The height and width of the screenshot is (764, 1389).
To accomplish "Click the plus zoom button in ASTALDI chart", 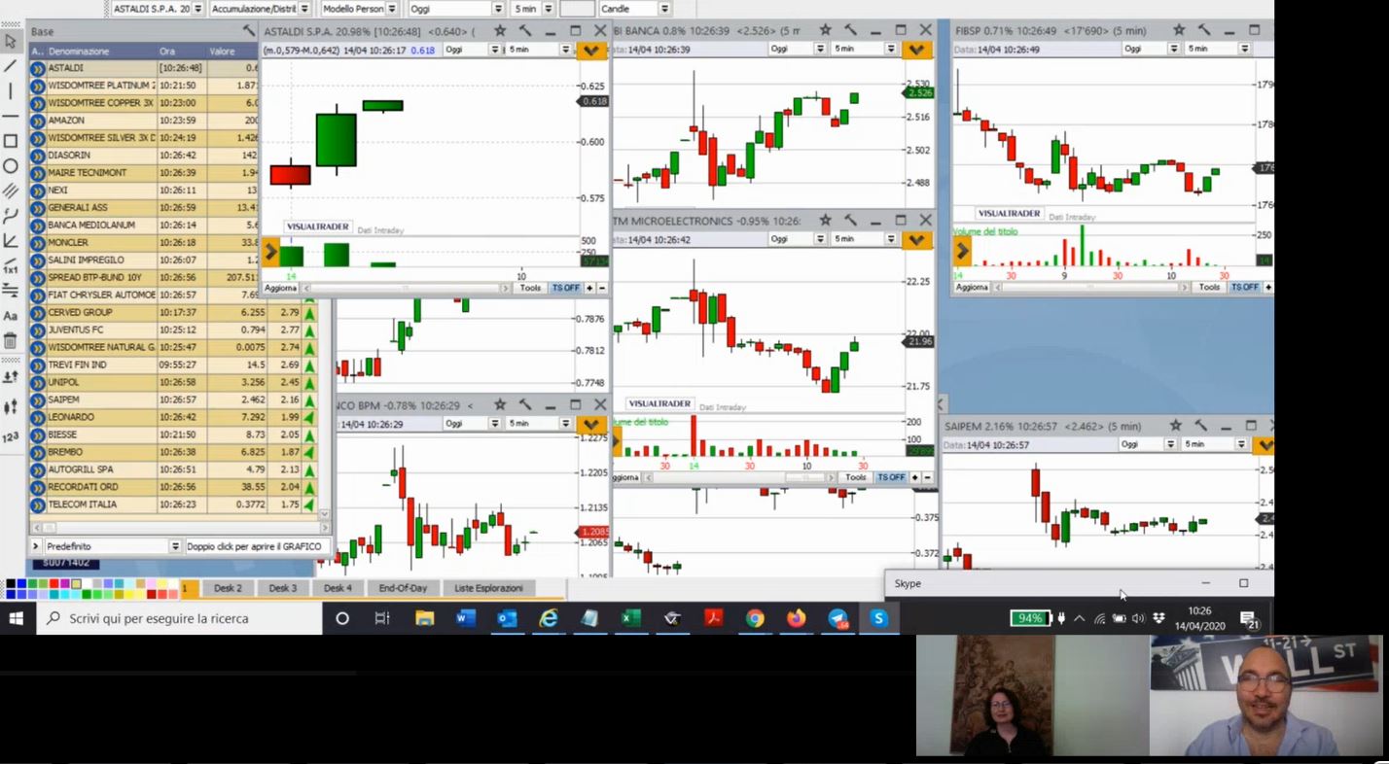I will coord(589,289).
